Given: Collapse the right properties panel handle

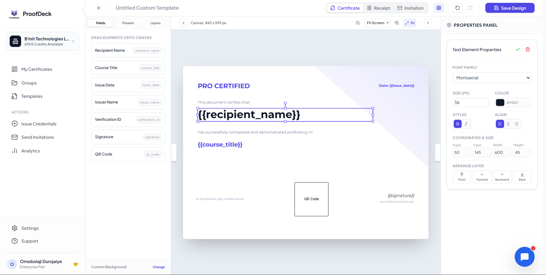Looking at the screenshot, I should [438, 152].
